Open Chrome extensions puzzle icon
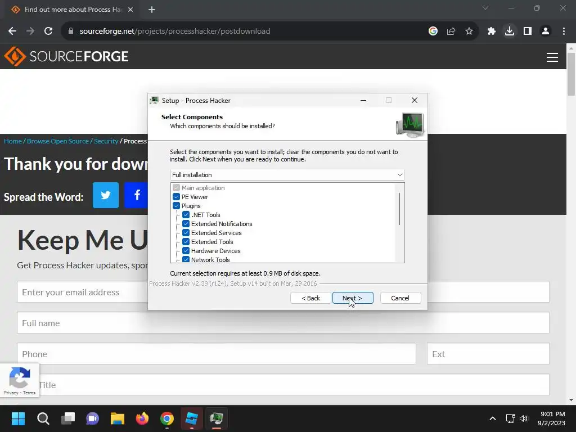Screen dimensions: 576x432 point(492,31)
